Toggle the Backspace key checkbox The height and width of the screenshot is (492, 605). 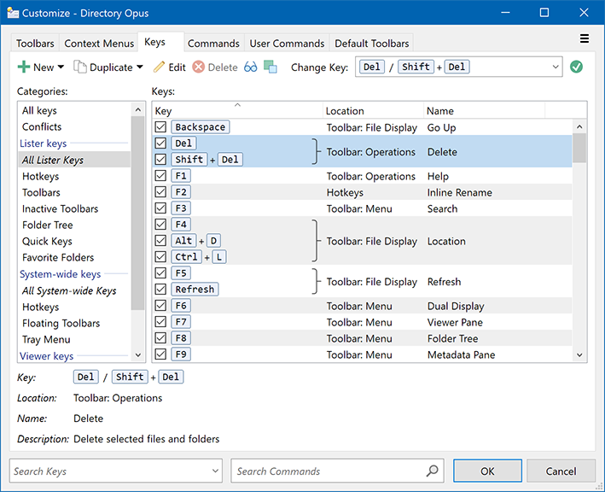[160, 126]
